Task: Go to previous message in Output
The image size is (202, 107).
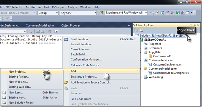Action: click(38, 32)
